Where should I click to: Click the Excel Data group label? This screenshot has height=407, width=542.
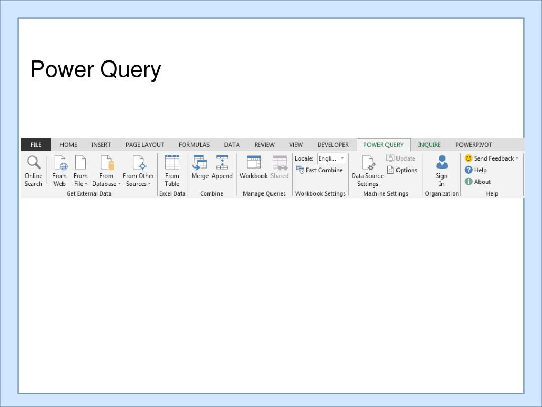172,194
